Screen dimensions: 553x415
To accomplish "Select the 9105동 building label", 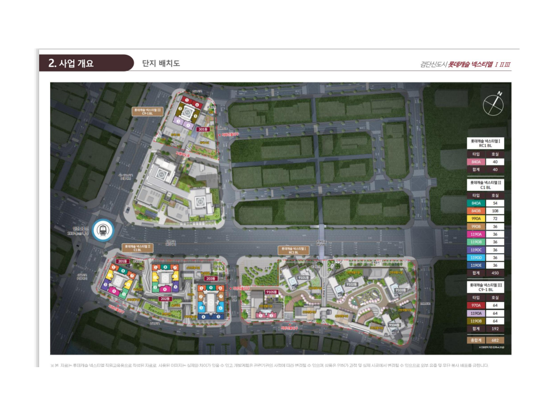I will pyautogui.click(x=271, y=292).
